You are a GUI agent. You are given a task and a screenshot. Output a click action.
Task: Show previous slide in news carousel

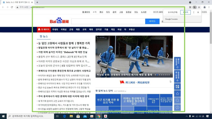[100, 56]
